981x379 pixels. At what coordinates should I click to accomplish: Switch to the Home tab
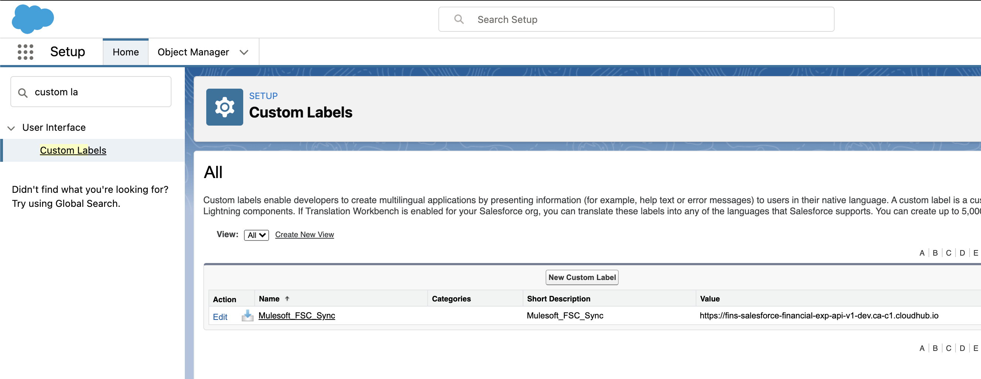pyautogui.click(x=125, y=52)
